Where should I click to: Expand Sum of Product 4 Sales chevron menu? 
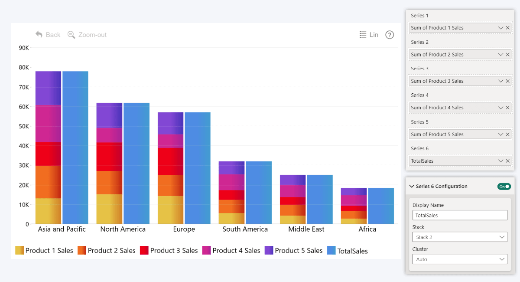[x=500, y=108]
